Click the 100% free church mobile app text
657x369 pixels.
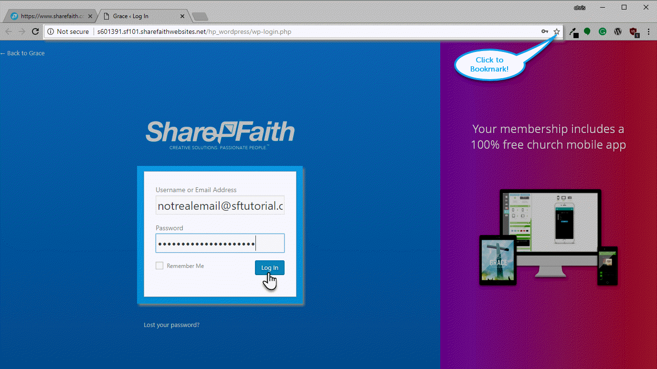tap(548, 145)
